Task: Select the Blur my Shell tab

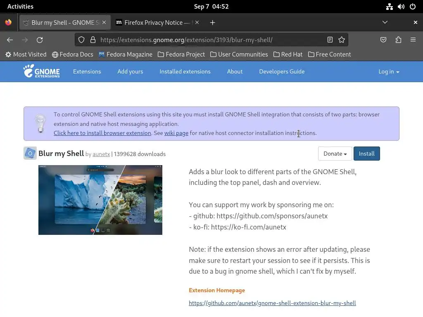Action: click(x=65, y=22)
